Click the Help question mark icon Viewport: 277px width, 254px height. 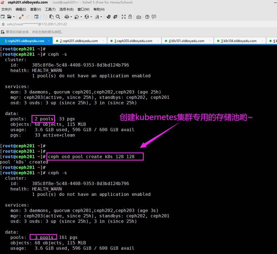coord(147,17)
